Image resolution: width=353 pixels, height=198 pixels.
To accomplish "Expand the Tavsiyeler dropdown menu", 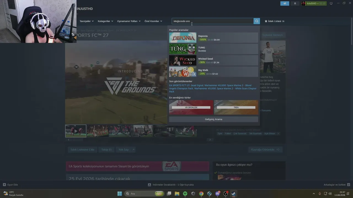I will [87, 21].
